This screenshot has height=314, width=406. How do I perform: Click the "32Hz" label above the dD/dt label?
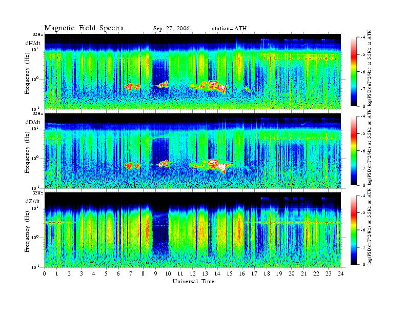click(x=37, y=113)
